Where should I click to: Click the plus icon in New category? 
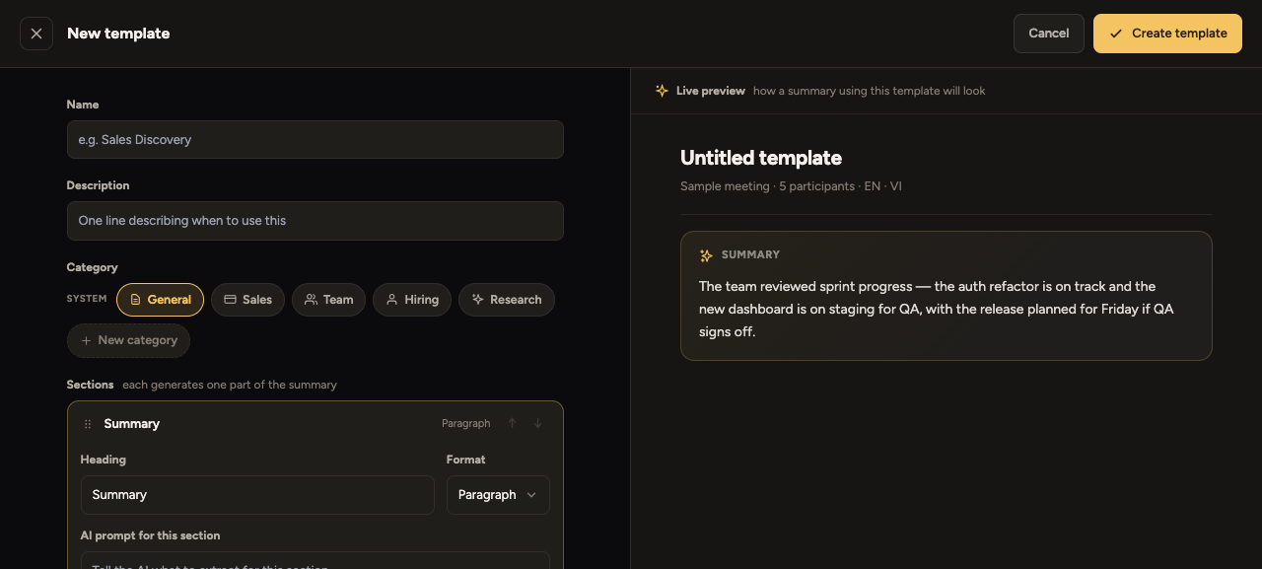(86, 340)
